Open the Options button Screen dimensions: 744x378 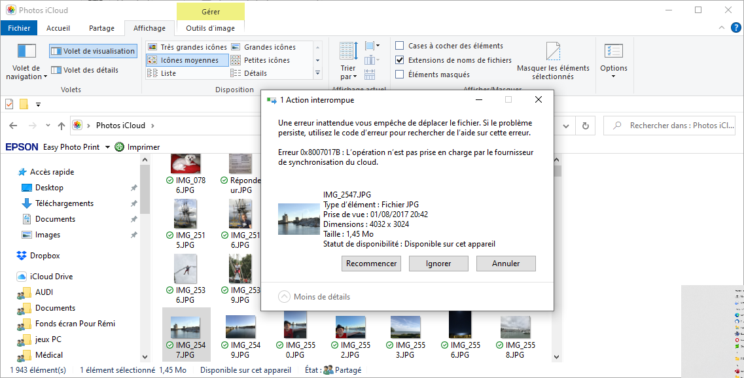click(614, 61)
